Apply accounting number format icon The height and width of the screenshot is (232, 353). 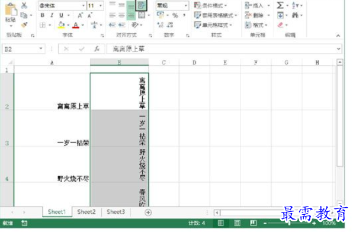[161, 15]
